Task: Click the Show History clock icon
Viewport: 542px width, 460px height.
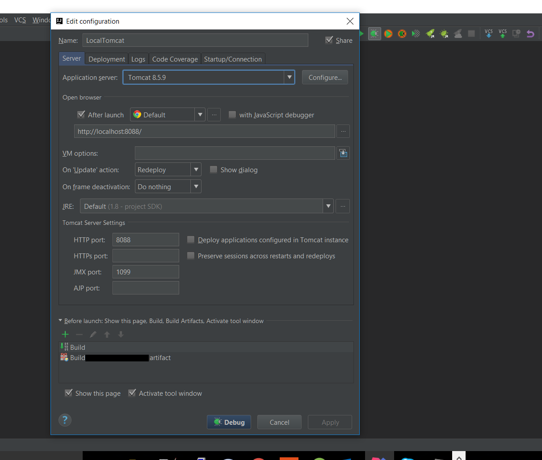Action: (x=517, y=33)
